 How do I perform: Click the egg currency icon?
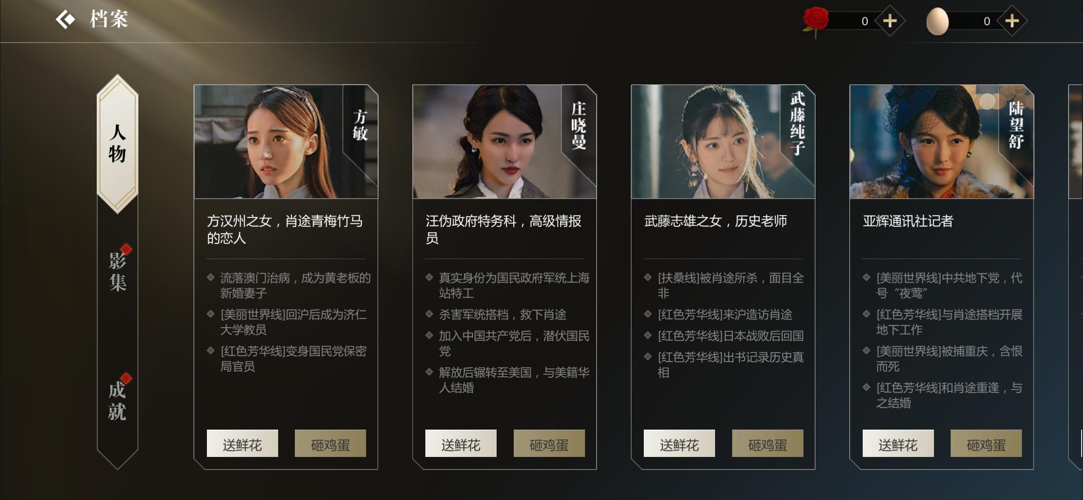click(x=937, y=21)
